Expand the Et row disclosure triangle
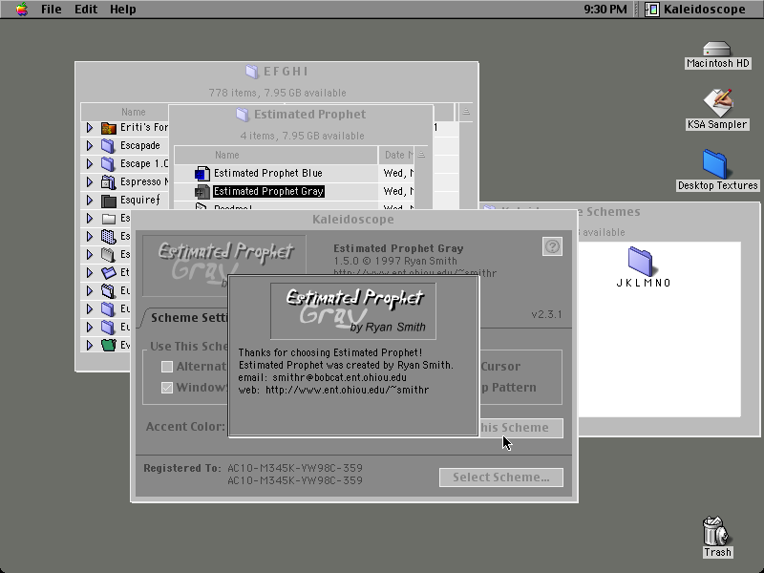The width and height of the screenshot is (764, 573). click(90, 272)
